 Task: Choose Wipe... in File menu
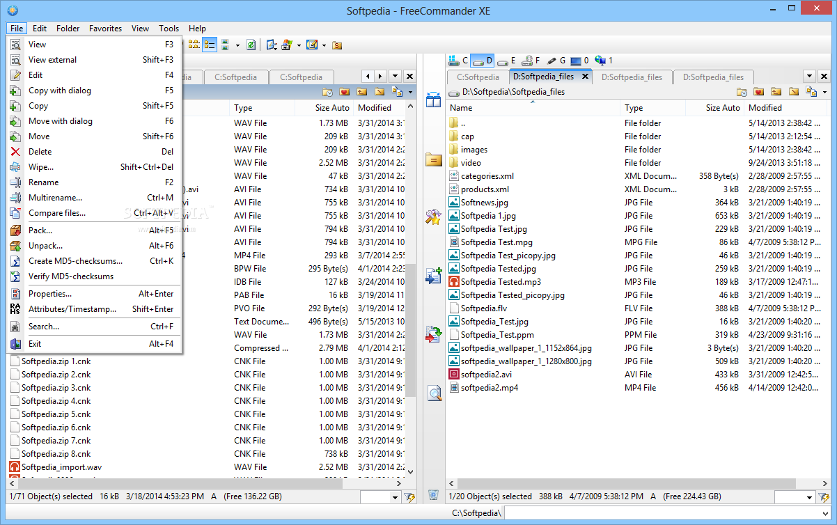(94, 167)
